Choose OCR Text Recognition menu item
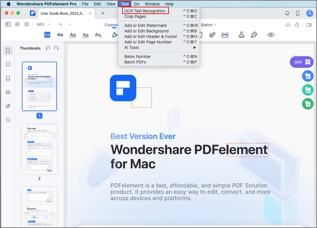This screenshot has height=228, width=317. [159, 11]
